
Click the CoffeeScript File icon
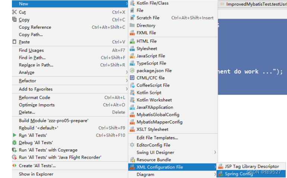tap(132, 85)
